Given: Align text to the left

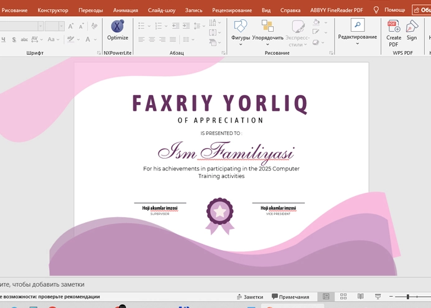Looking at the screenshot, I should tap(141, 40).
